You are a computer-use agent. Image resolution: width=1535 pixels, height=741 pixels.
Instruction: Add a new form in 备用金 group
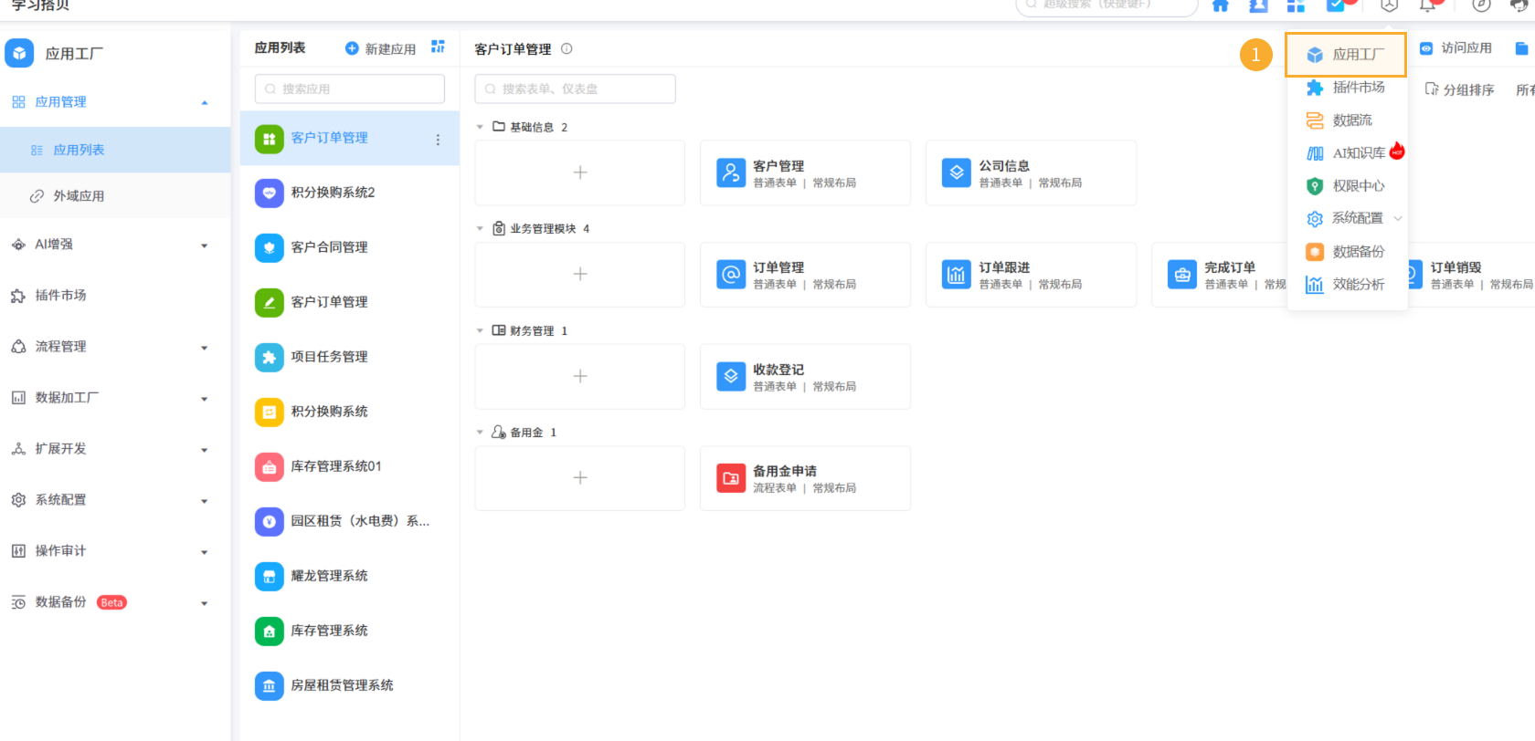[x=579, y=478]
